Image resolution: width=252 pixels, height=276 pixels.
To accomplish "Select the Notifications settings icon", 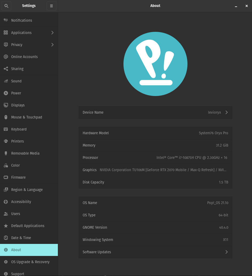I will pos(5,20).
